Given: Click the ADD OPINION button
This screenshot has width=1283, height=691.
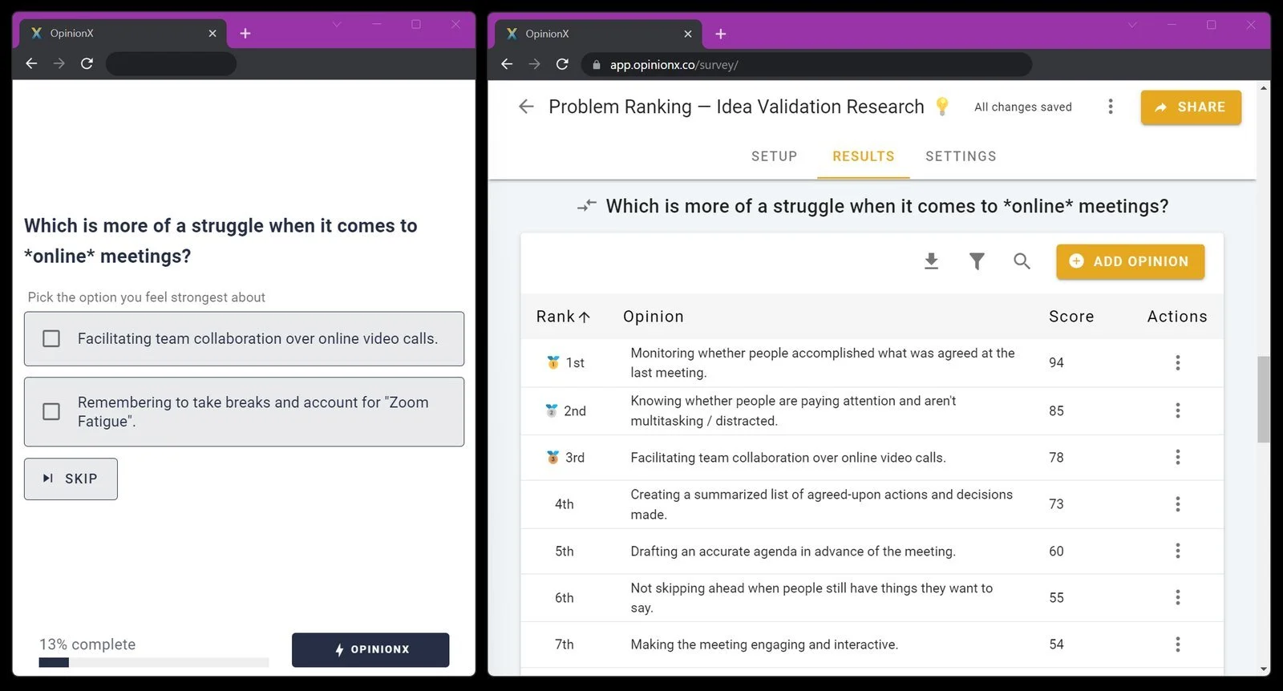Looking at the screenshot, I should click(x=1130, y=261).
